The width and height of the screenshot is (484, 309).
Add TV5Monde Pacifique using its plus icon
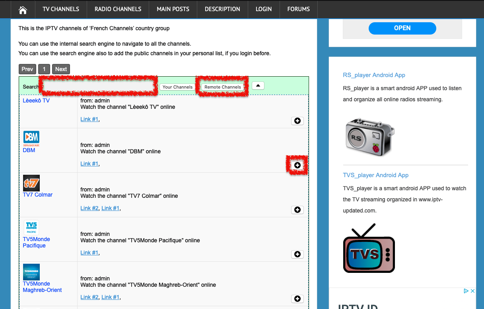coord(297,254)
